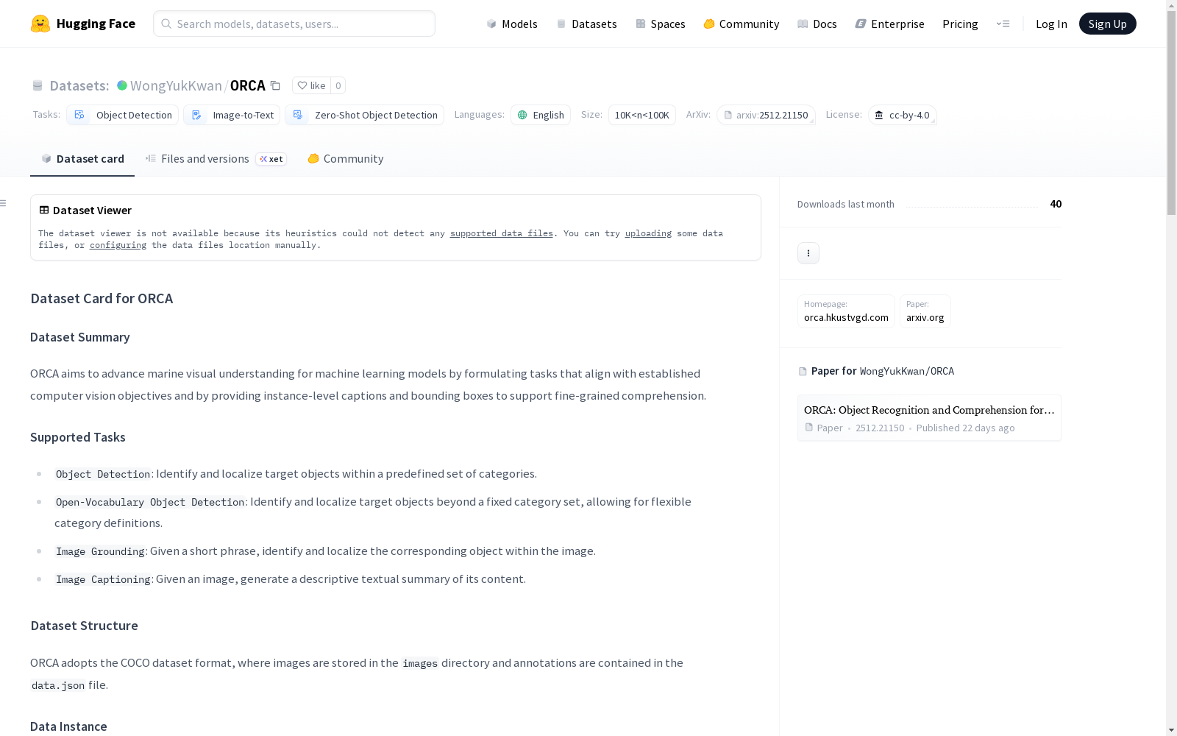Screen dimensions: 1177x736
Task: Click the license scale icon
Action: [x=878, y=115]
